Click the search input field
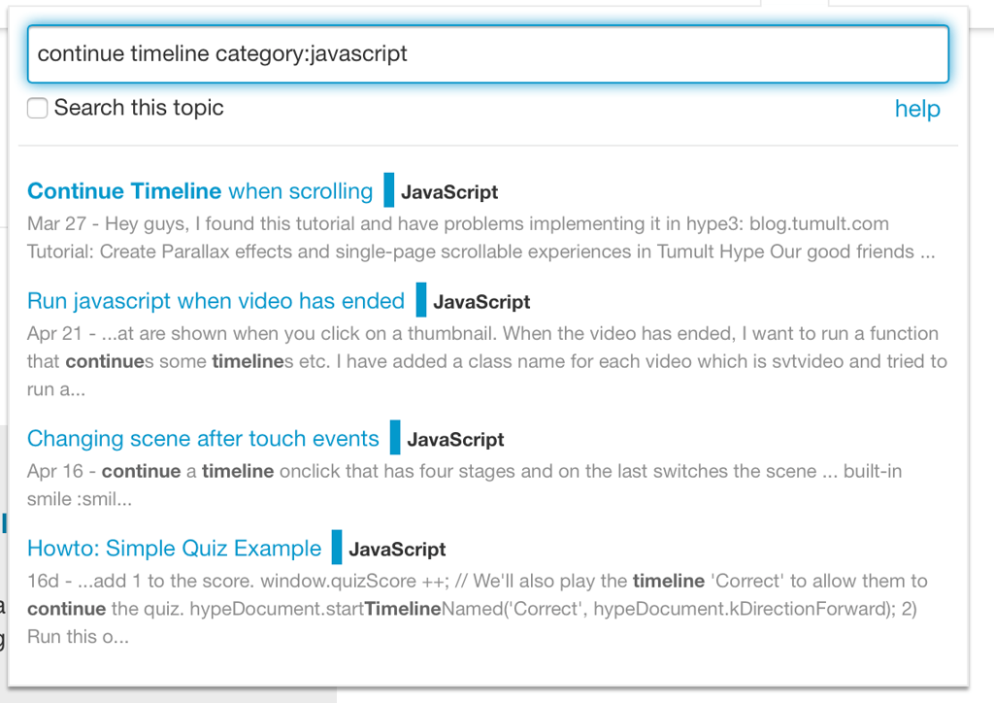 click(487, 53)
